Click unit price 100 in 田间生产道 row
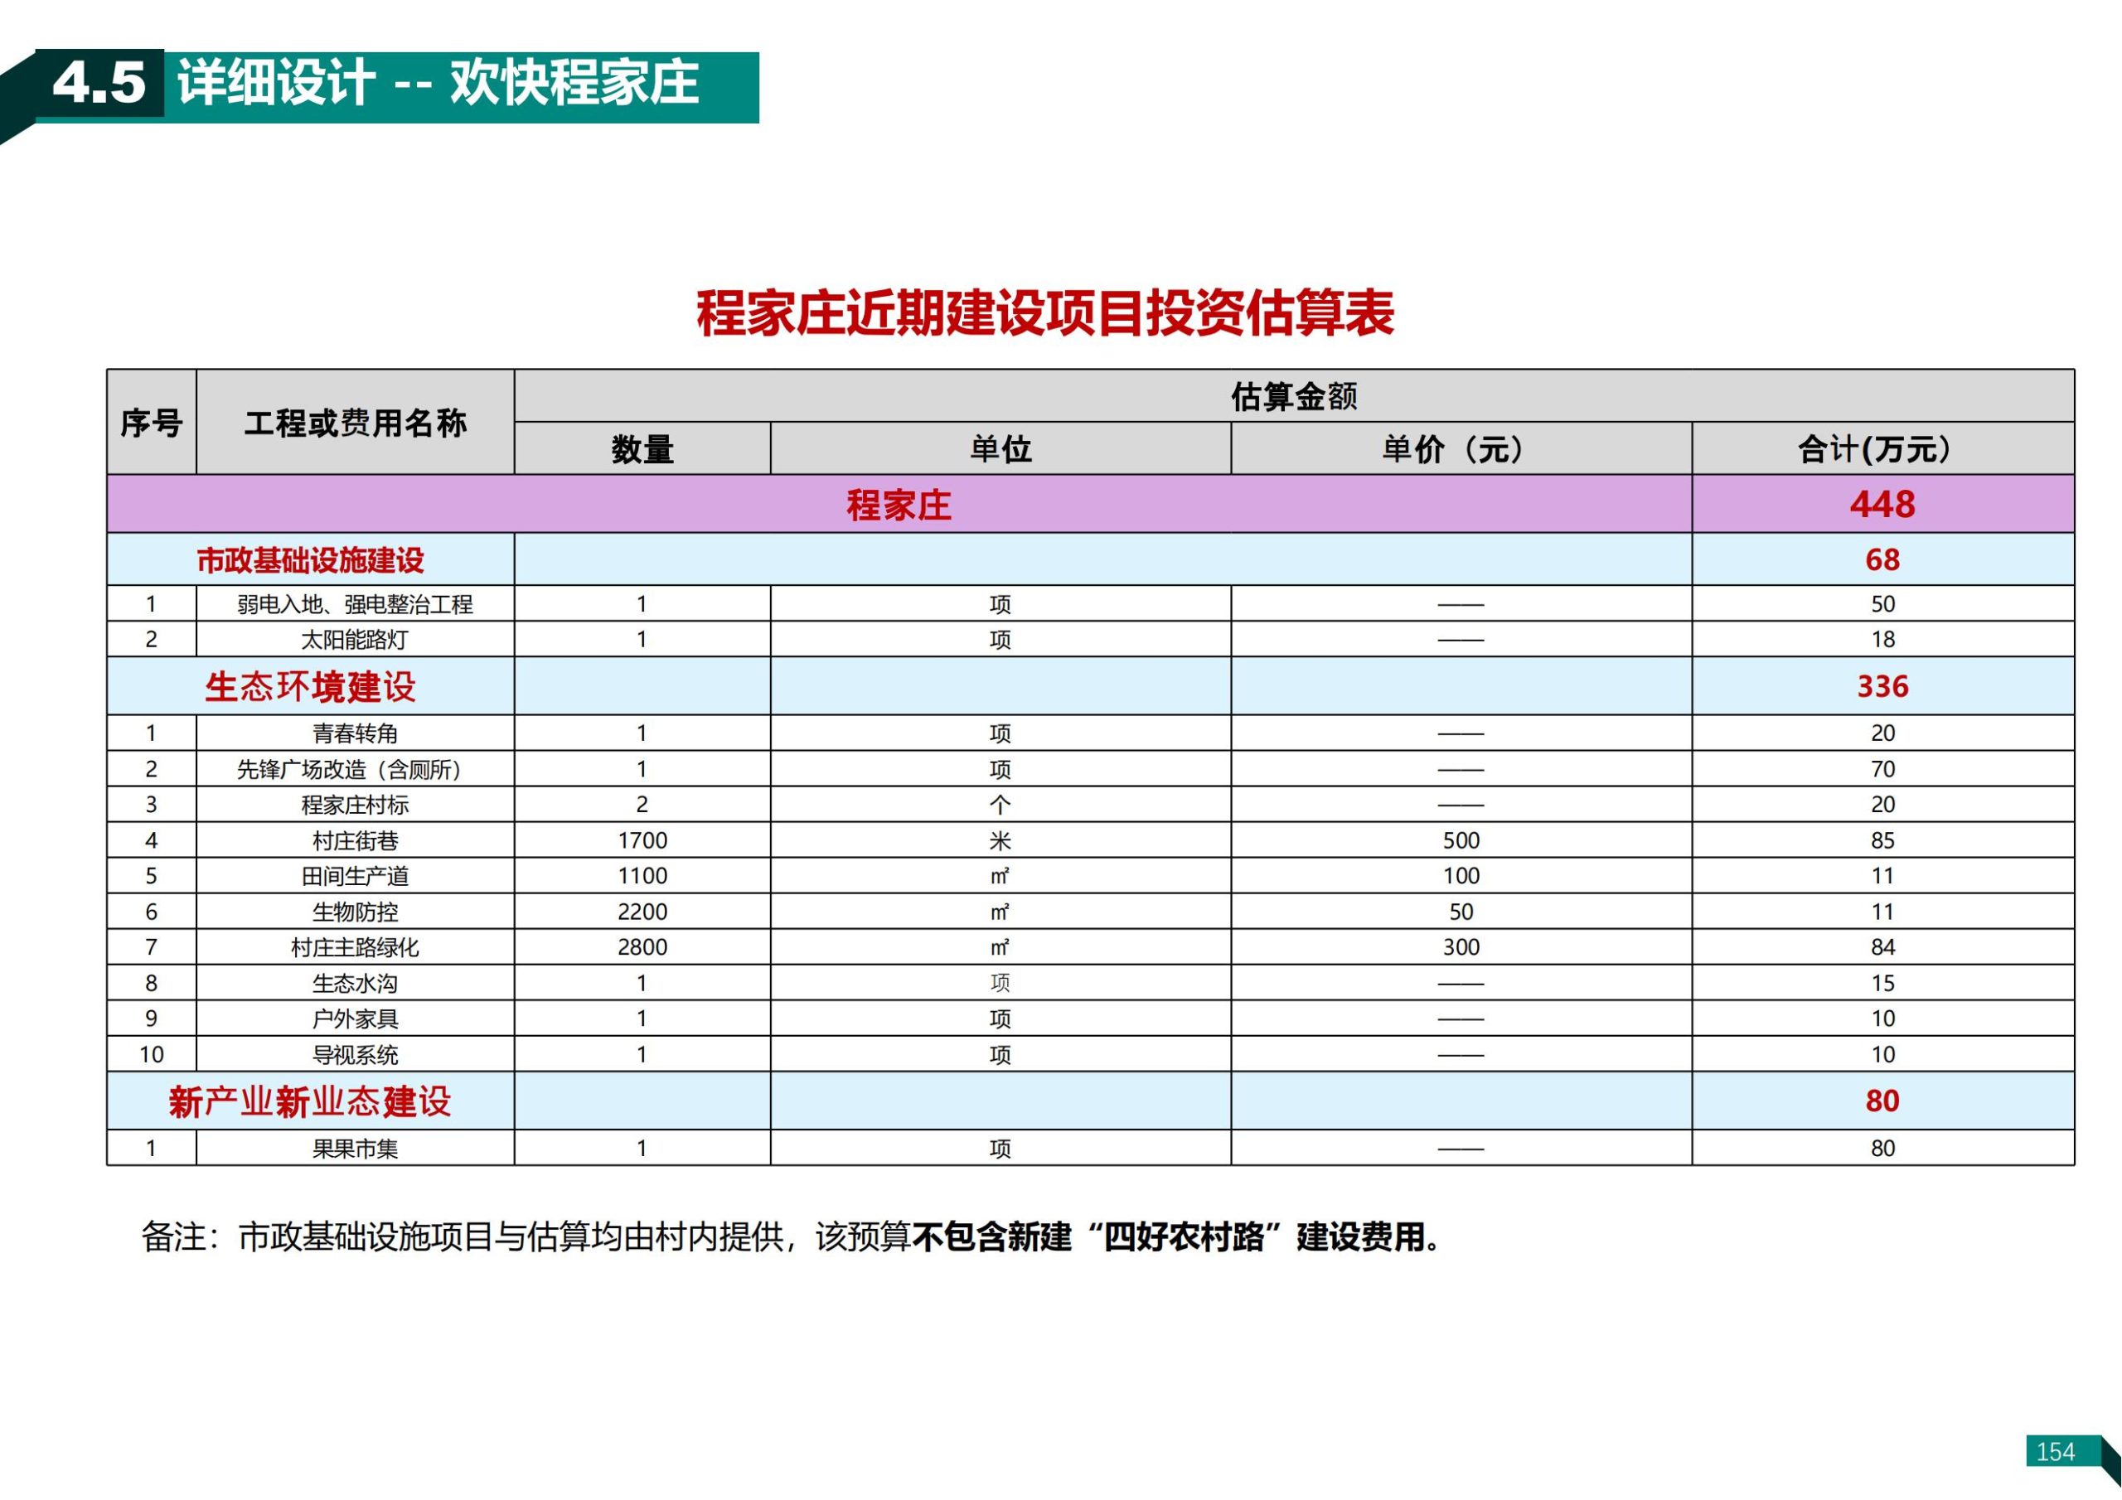 point(1461,876)
